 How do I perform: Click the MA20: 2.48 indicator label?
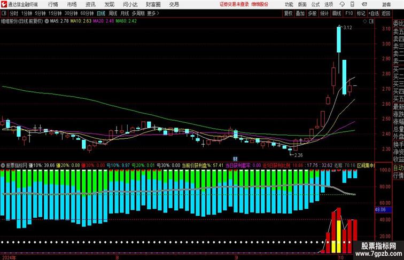[103, 21]
